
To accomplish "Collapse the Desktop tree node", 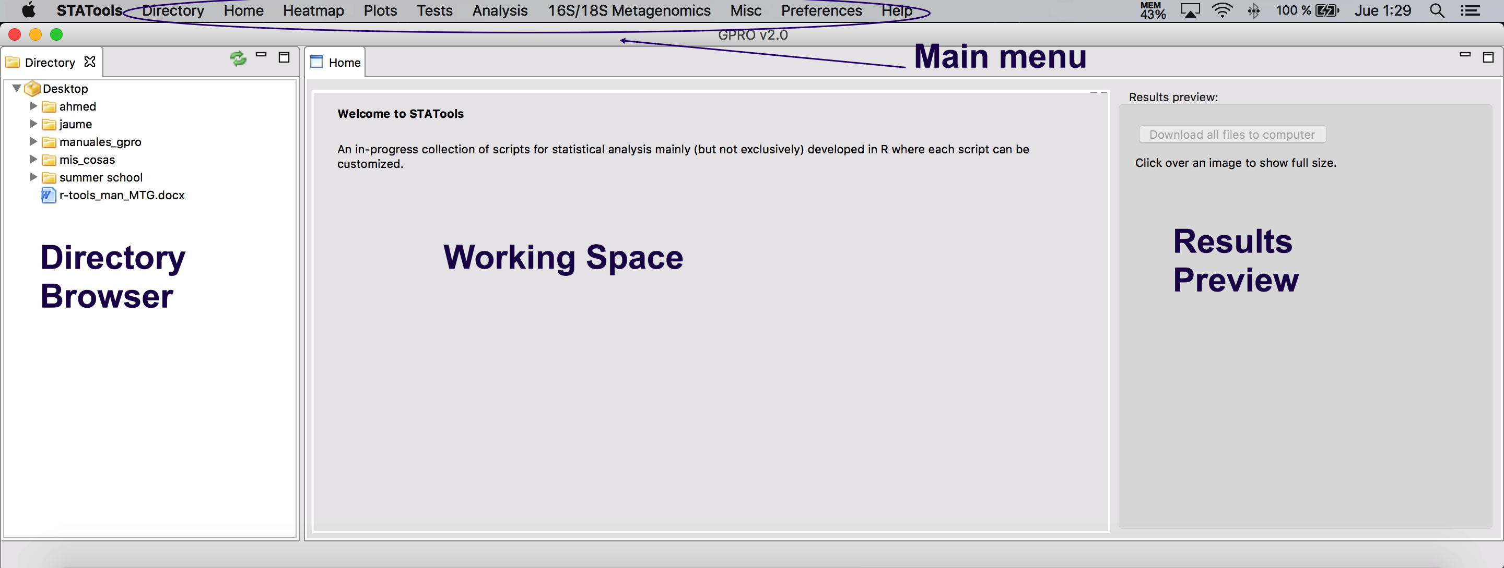I will 16,89.
